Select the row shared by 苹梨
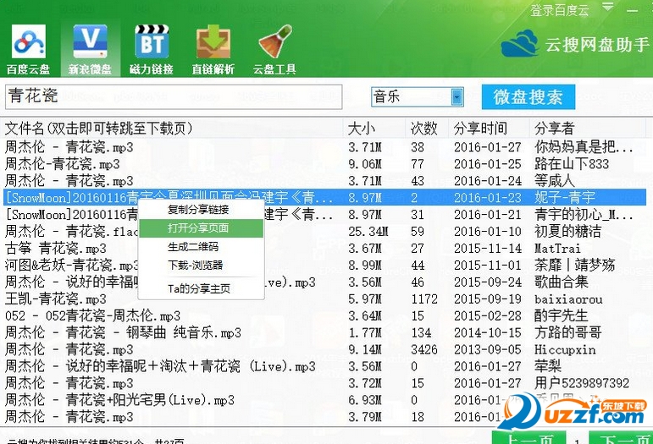This screenshot has width=653, height=444. point(325,366)
